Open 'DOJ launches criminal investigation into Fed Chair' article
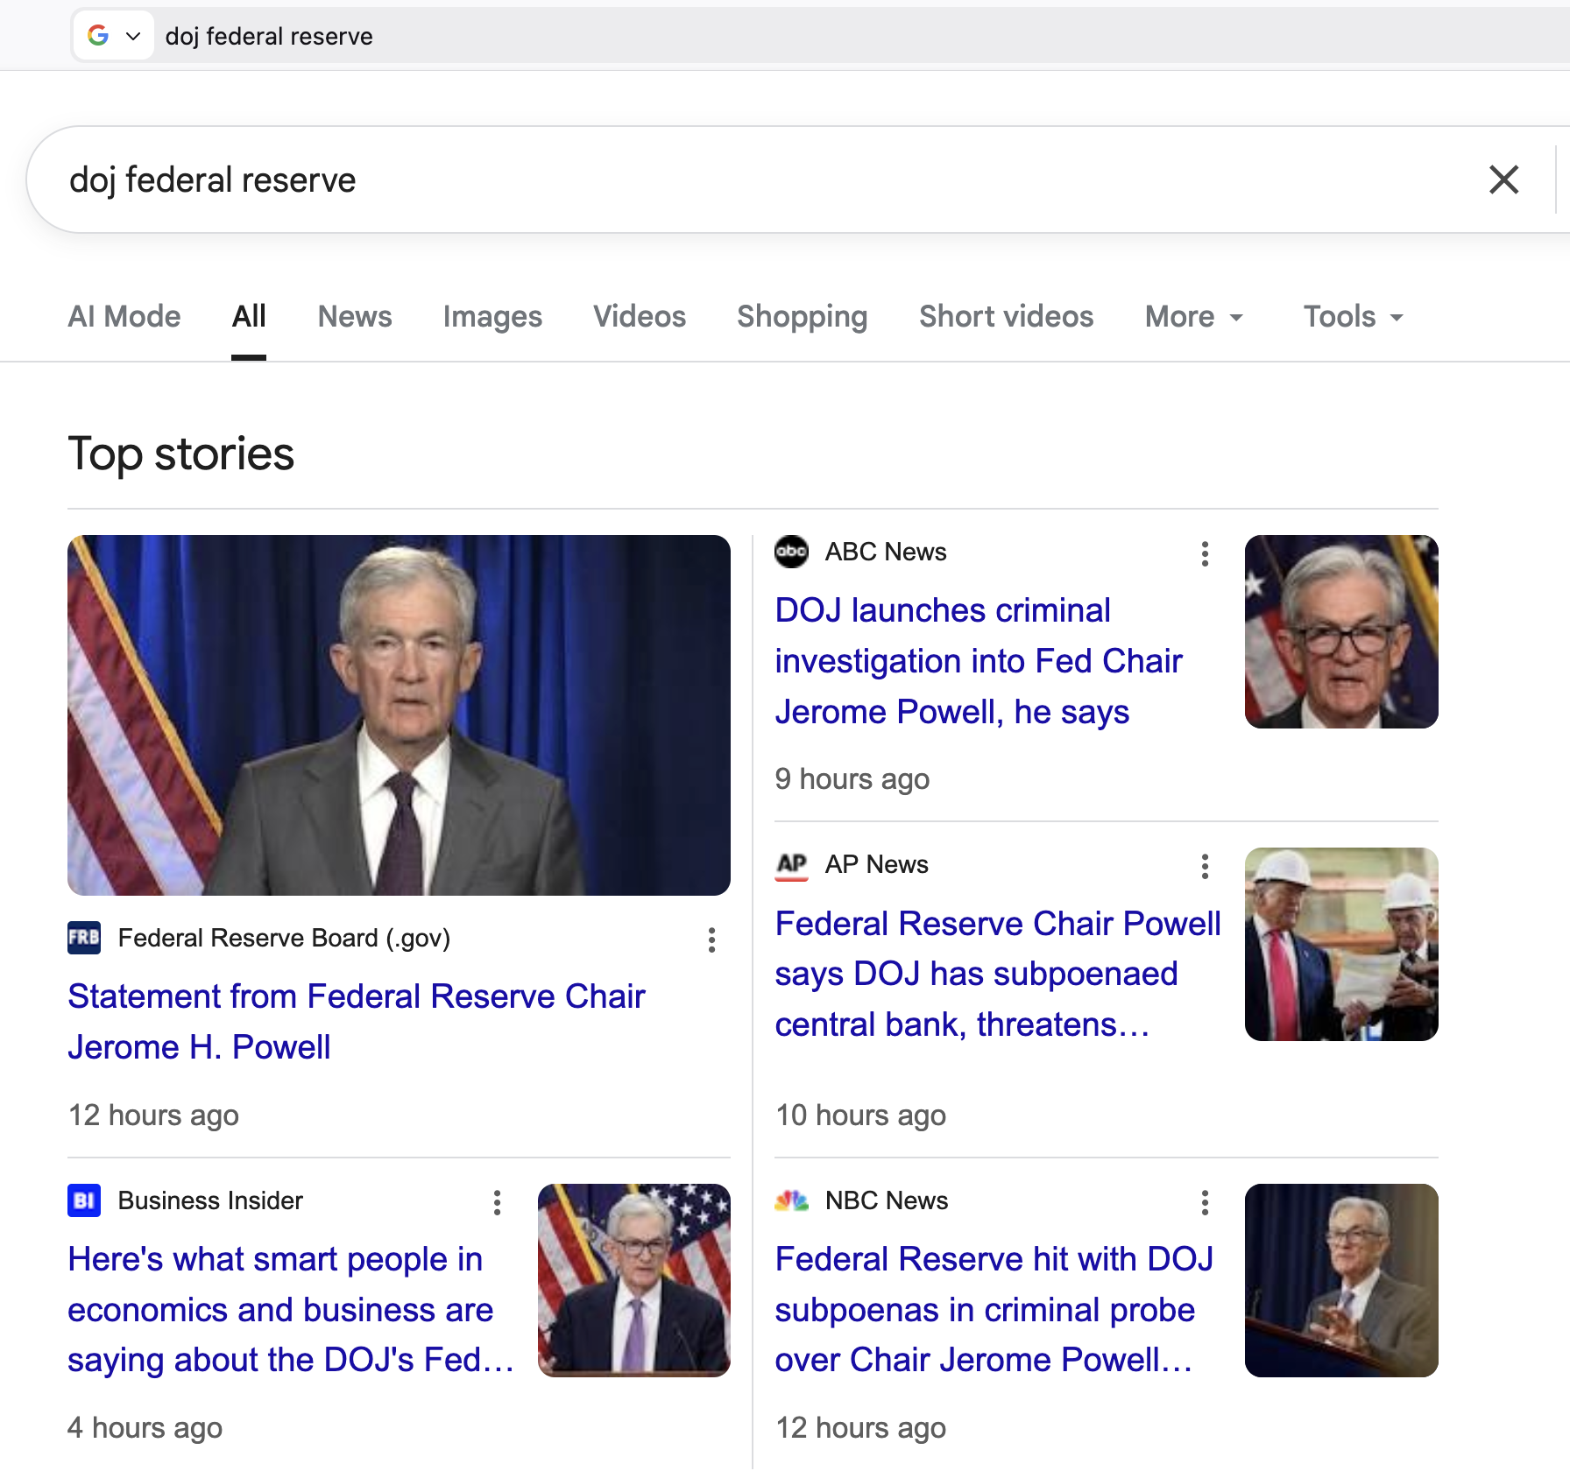1570x1478 pixels. tap(979, 661)
